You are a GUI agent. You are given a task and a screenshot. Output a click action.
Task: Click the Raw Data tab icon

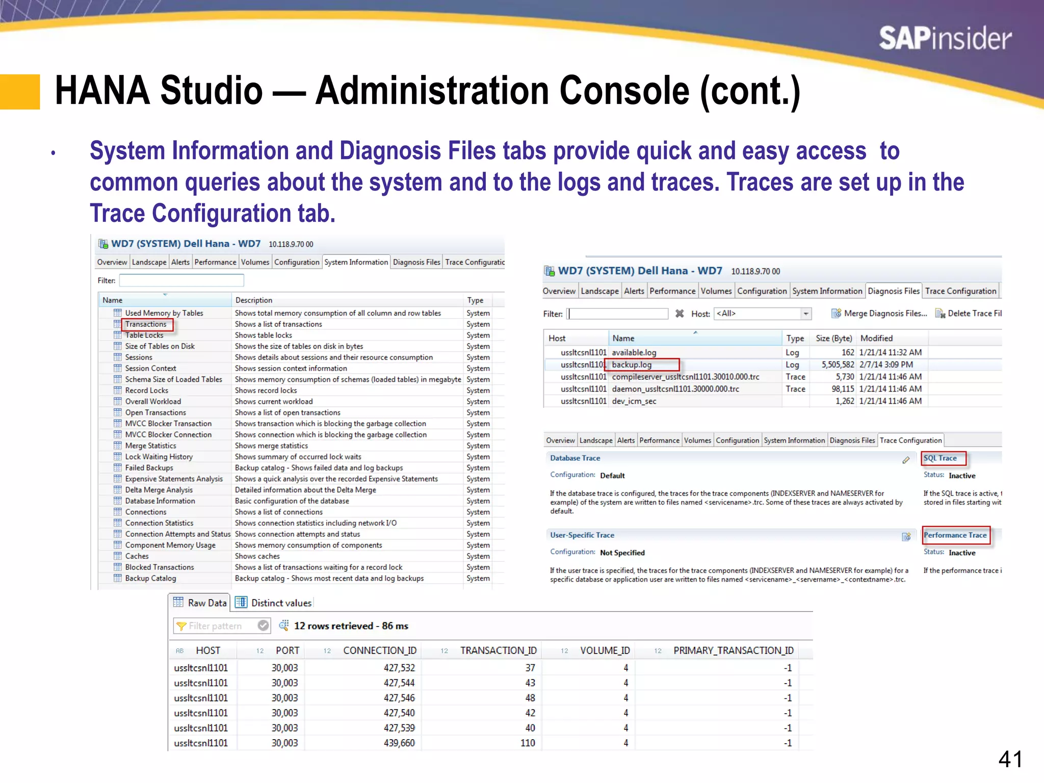[x=178, y=602]
